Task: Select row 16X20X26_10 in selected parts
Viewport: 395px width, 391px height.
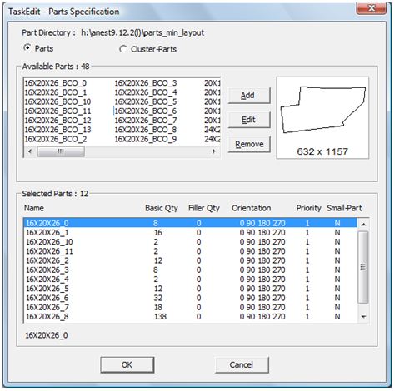Action: (x=191, y=242)
